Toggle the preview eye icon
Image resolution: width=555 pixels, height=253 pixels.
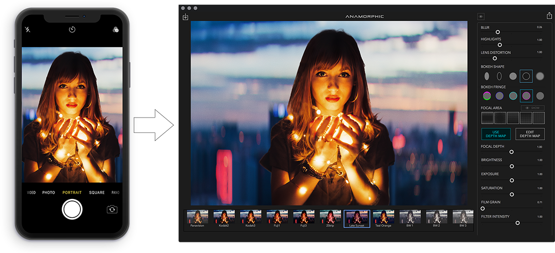pos(481,16)
